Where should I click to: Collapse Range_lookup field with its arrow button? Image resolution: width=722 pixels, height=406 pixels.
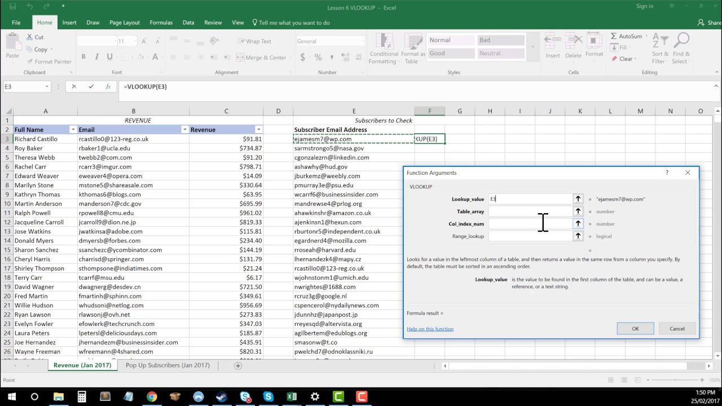(578, 236)
